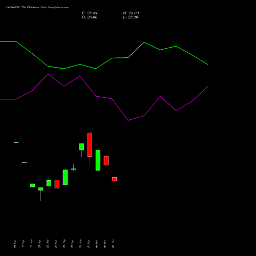The width and height of the screenshot is (256, 256).
Task: Click the open value O: 25.00
Action: pyautogui.click(x=90, y=17)
